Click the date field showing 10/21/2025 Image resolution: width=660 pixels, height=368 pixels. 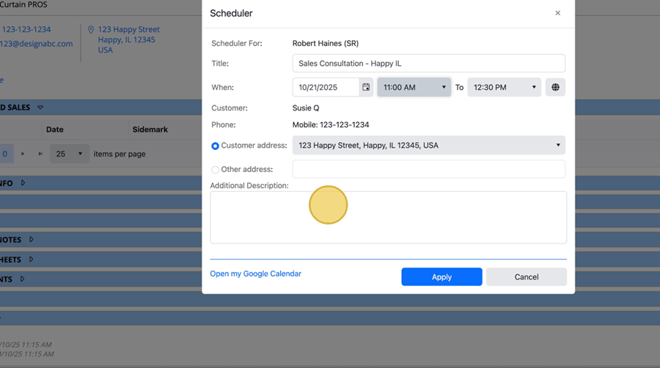pos(326,87)
